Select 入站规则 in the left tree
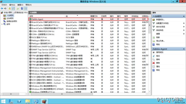This screenshot has height=104, width=186. point(10,15)
